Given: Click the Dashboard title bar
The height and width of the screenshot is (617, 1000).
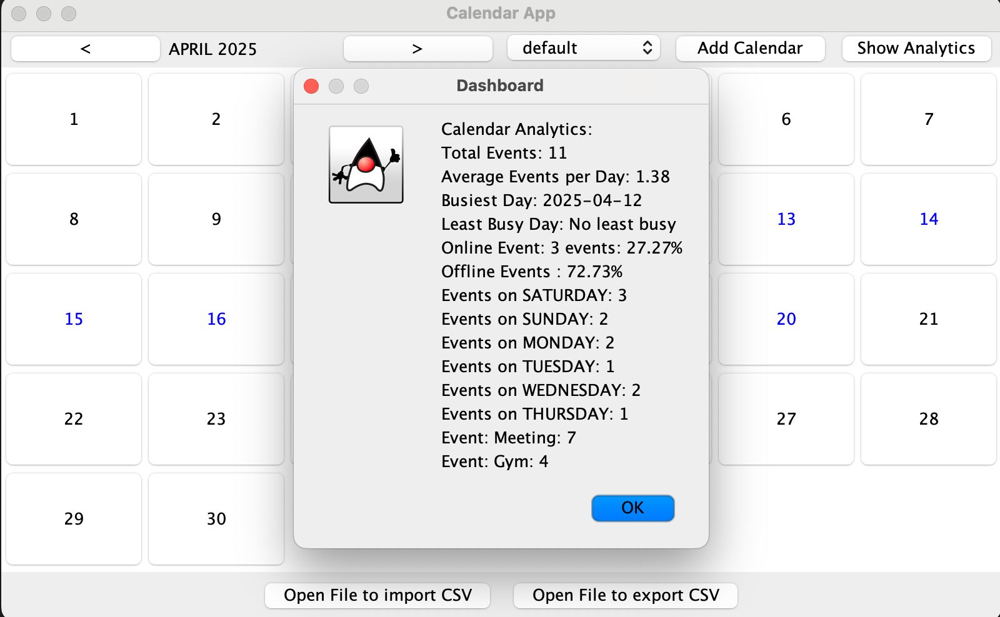Looking at the screenshot, I should tap(499, 86).
